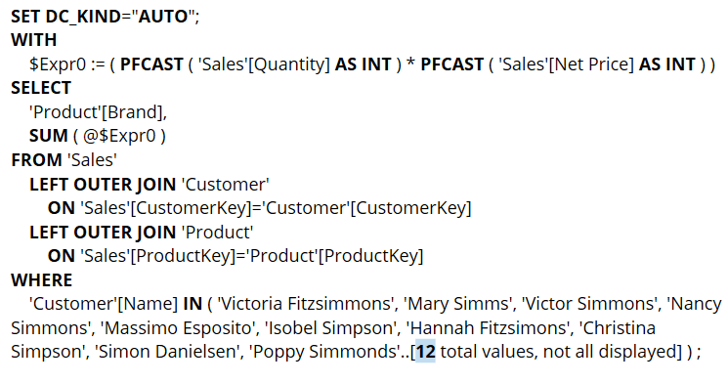Click the name 'Victoria Fitzsimmons'

click(306, 304)
